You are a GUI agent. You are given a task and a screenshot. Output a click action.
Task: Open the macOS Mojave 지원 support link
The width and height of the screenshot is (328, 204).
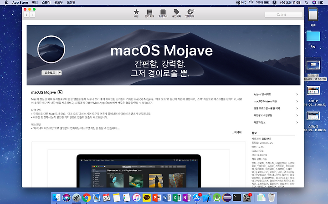265,101
